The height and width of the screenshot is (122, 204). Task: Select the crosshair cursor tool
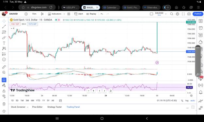coord(4,21)
